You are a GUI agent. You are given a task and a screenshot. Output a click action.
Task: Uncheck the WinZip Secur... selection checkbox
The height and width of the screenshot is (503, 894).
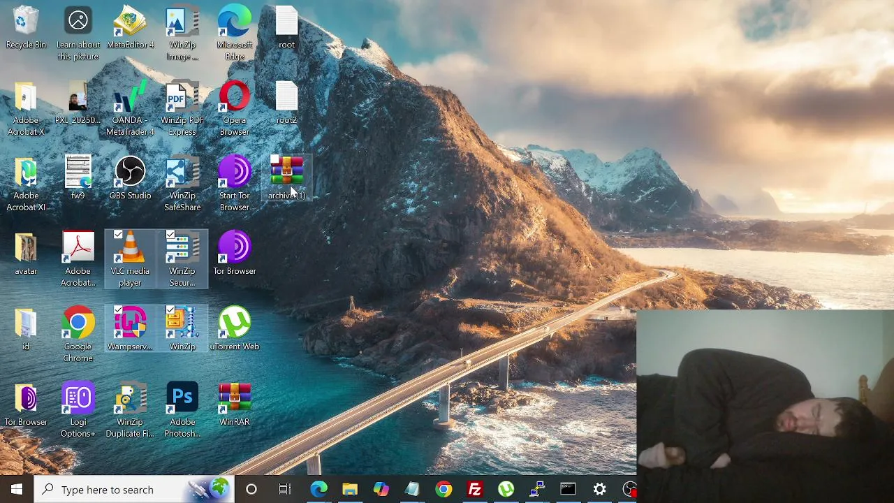(x=170, y=235)
